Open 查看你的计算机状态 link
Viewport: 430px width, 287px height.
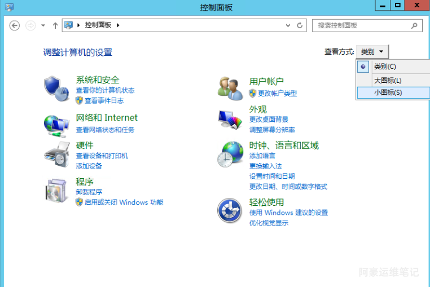105,90
